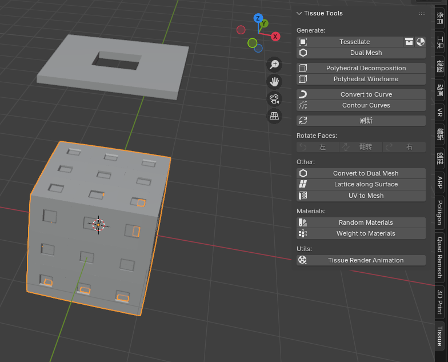Generate Contour Curves
This screenshot has height=362, width=448.
361,105
